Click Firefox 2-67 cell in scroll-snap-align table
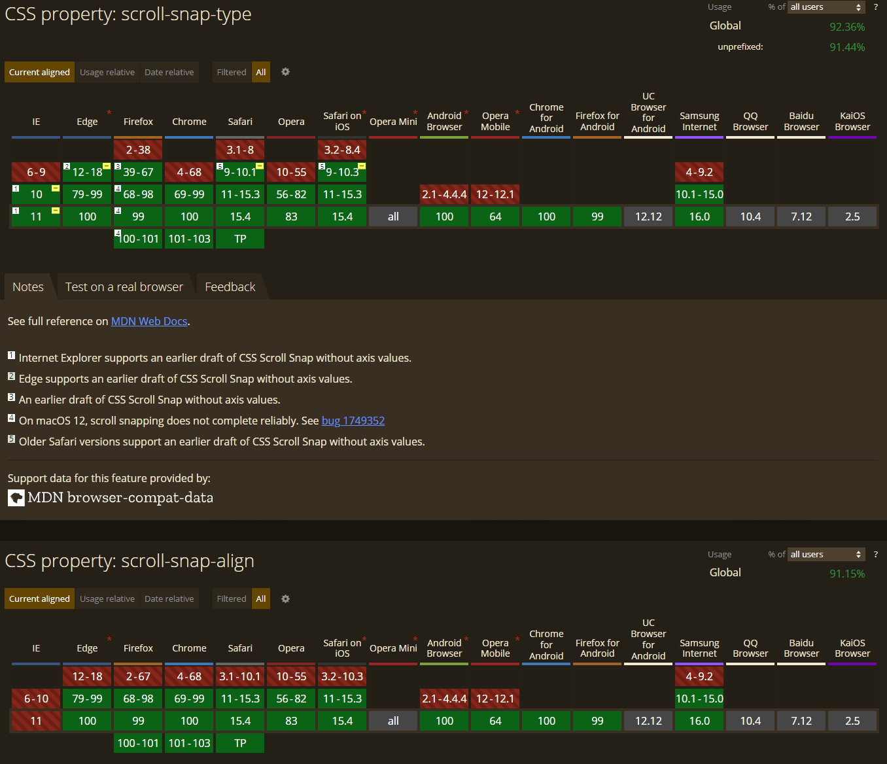The width and height of the screenshot is (887, 764). pos(138,676)
